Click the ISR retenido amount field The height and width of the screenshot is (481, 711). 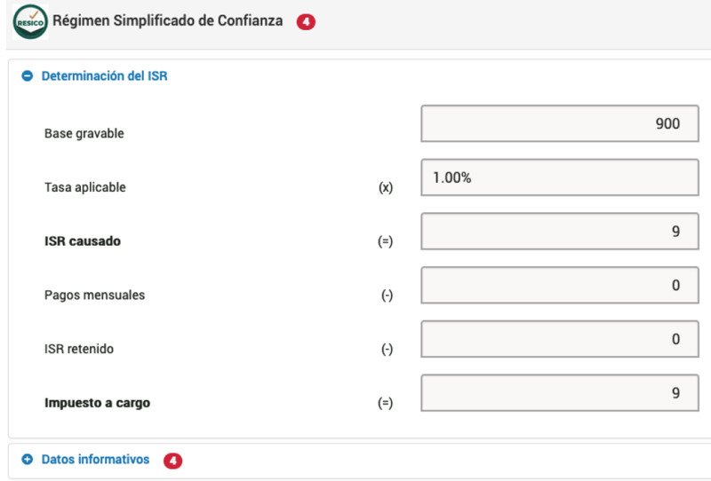[x=560, y=339]
